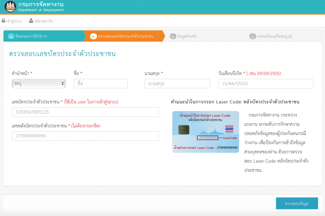Screen dimensions: 325x216
Task: Focus the ชื่อ first name field
Action: 101,84
